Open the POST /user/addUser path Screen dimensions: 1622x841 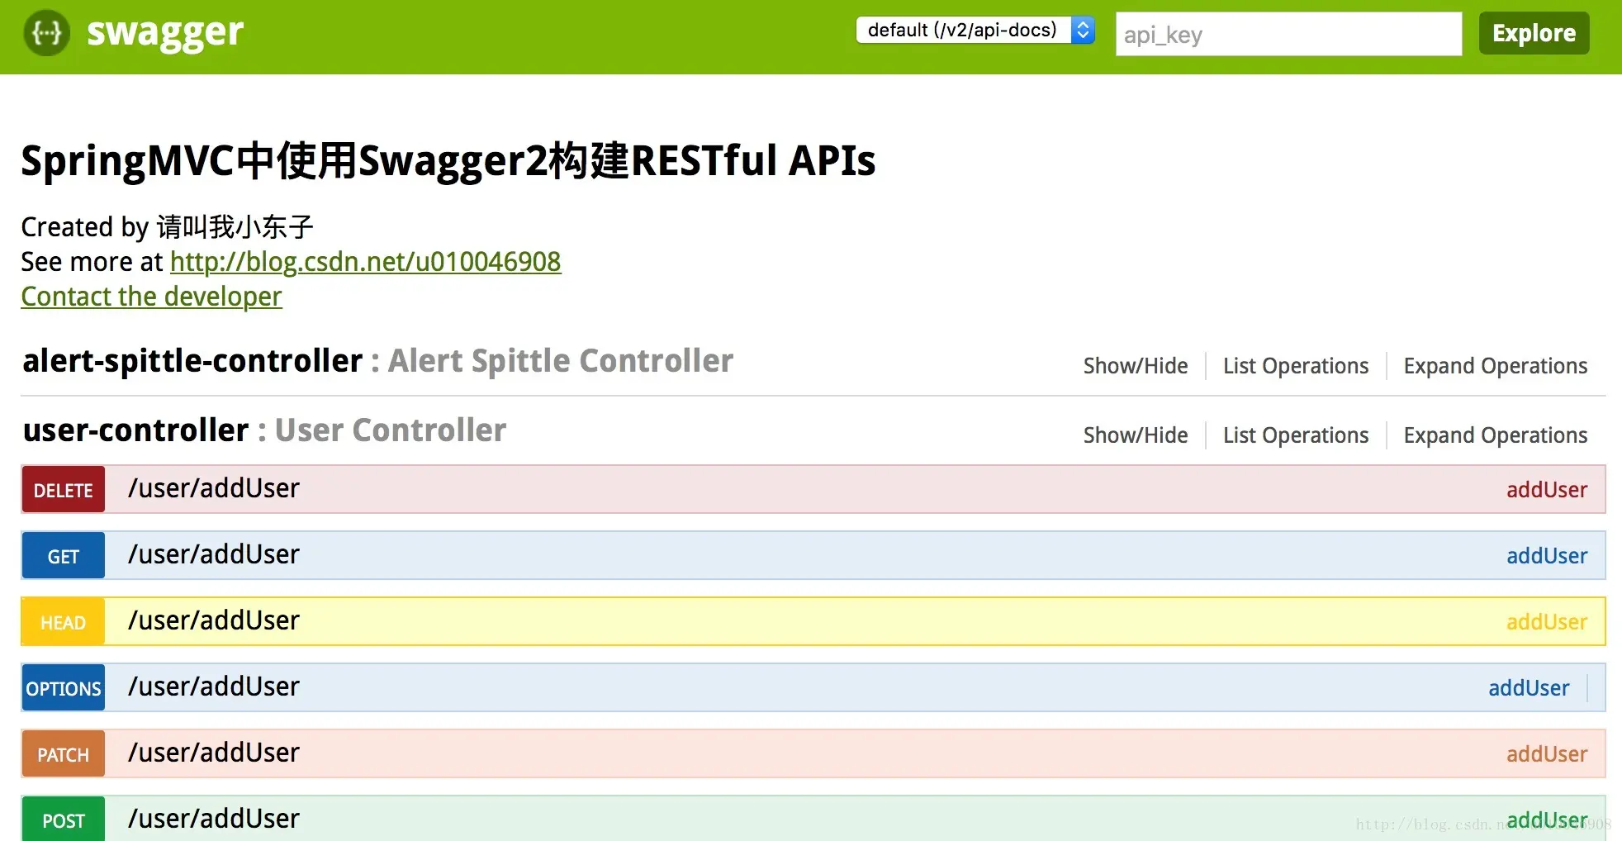click(x=214, y=819)
